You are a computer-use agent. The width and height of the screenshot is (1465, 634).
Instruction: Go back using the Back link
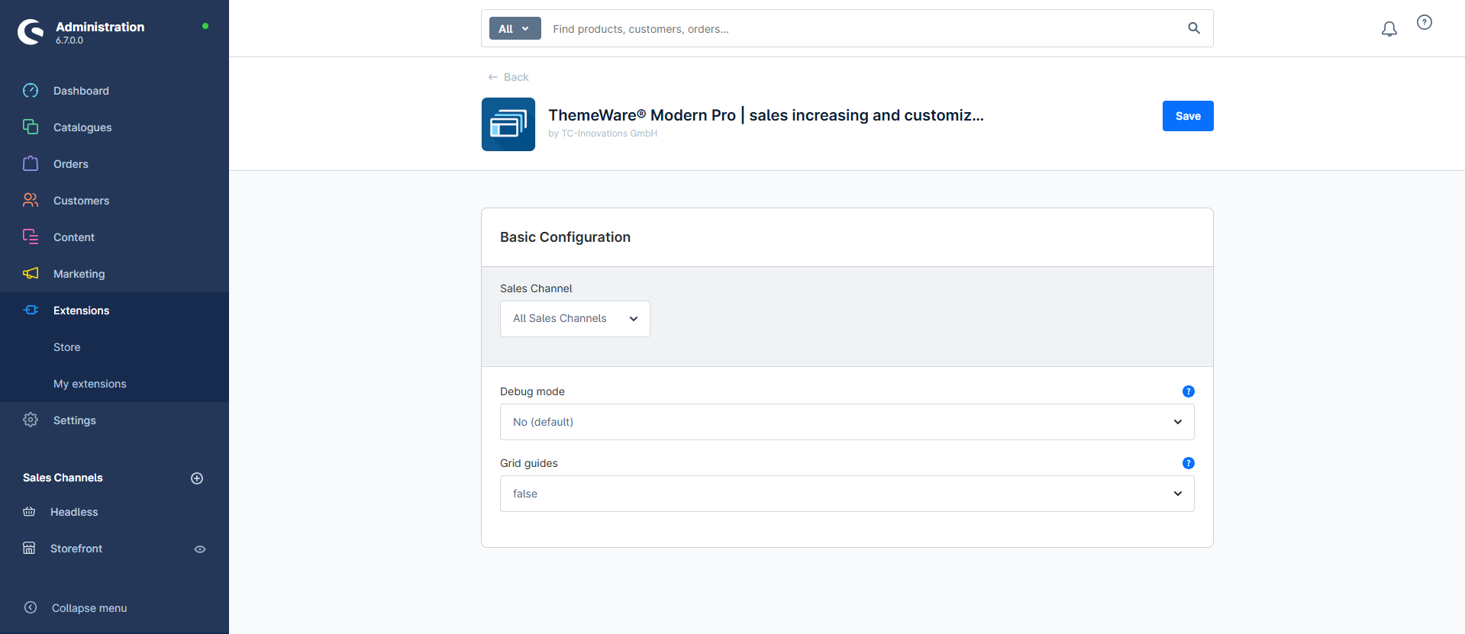point(508,77)
